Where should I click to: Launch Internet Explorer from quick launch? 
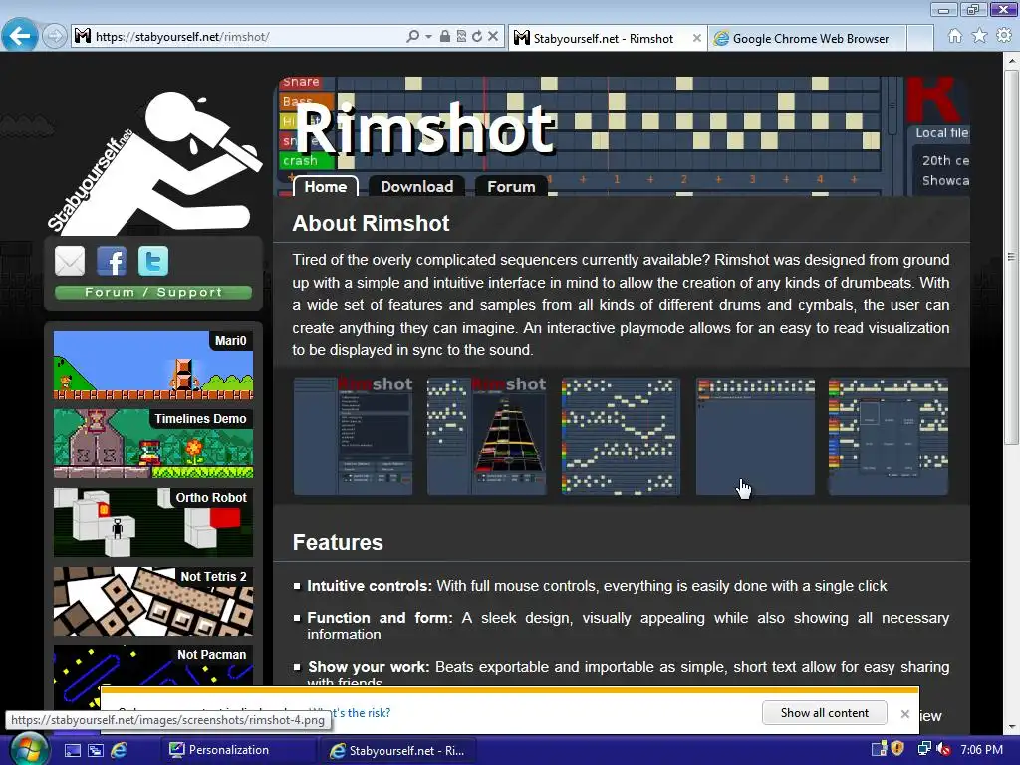[x=119, y=750]
